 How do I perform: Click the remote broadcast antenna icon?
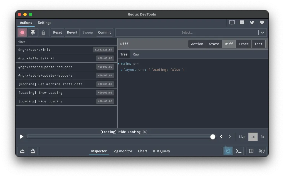tap(262, 151)
